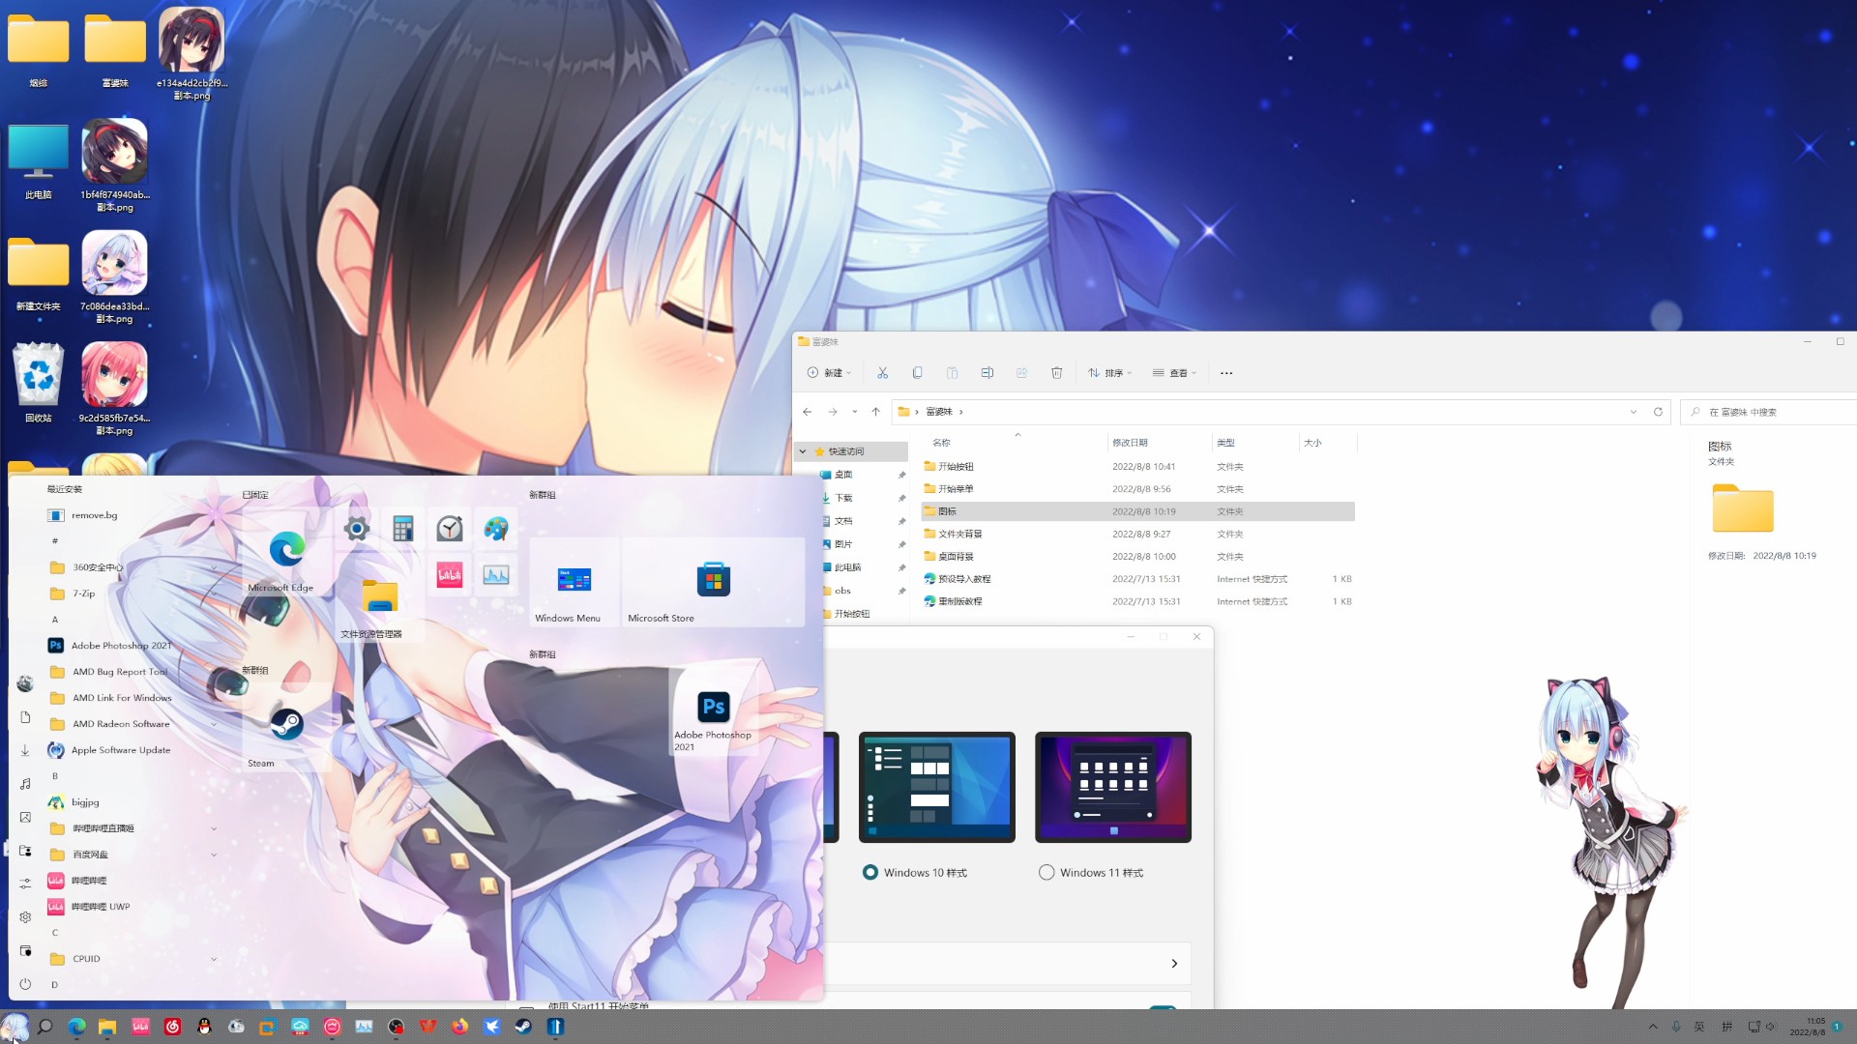Open the 开始菜单 folder in file list
The image size is (1857, 1044).
click(956, 489)
